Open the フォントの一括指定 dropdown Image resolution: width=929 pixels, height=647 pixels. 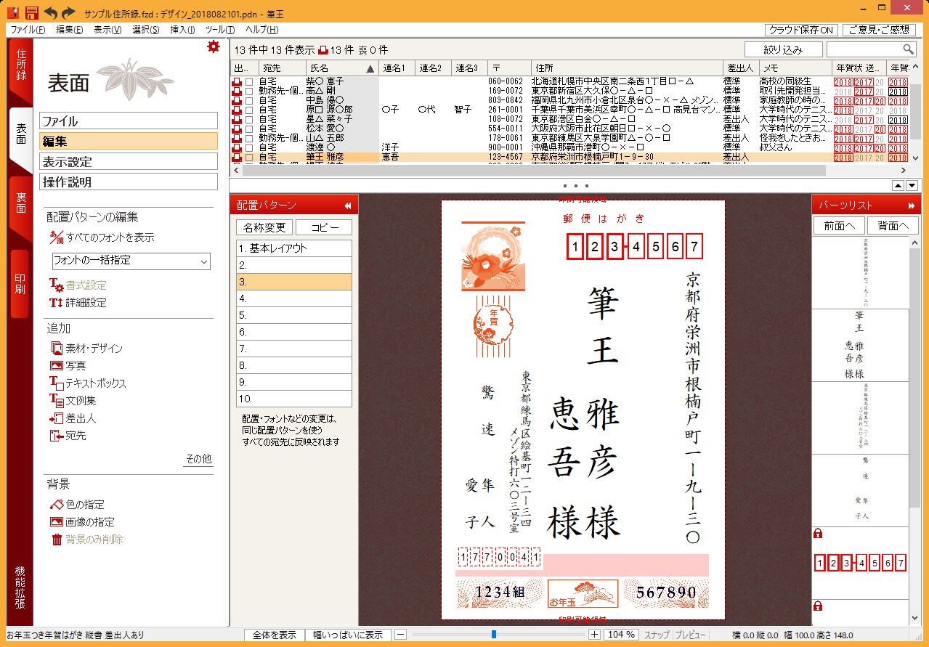[x=131, y=261]
